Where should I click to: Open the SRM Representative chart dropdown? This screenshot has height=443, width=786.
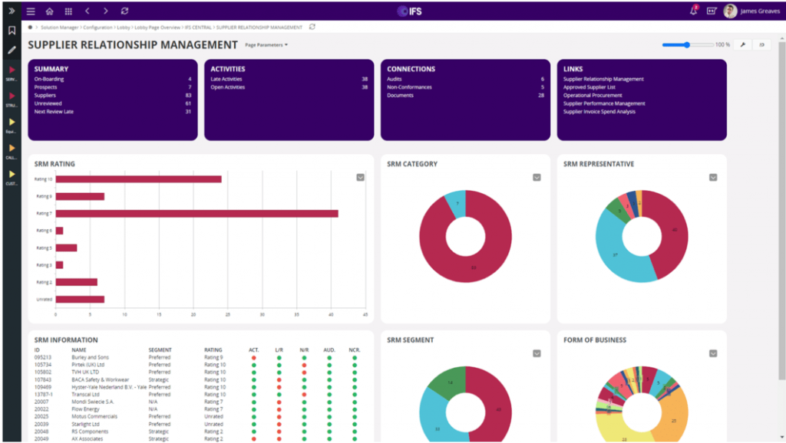pos(713,176)
